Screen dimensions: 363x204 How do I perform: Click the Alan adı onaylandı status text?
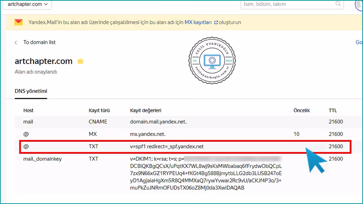(x=36, y=72)
